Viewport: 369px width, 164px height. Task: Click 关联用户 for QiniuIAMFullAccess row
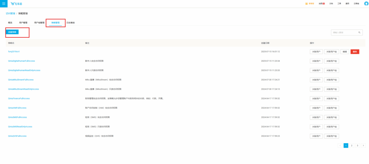[316, 108]
